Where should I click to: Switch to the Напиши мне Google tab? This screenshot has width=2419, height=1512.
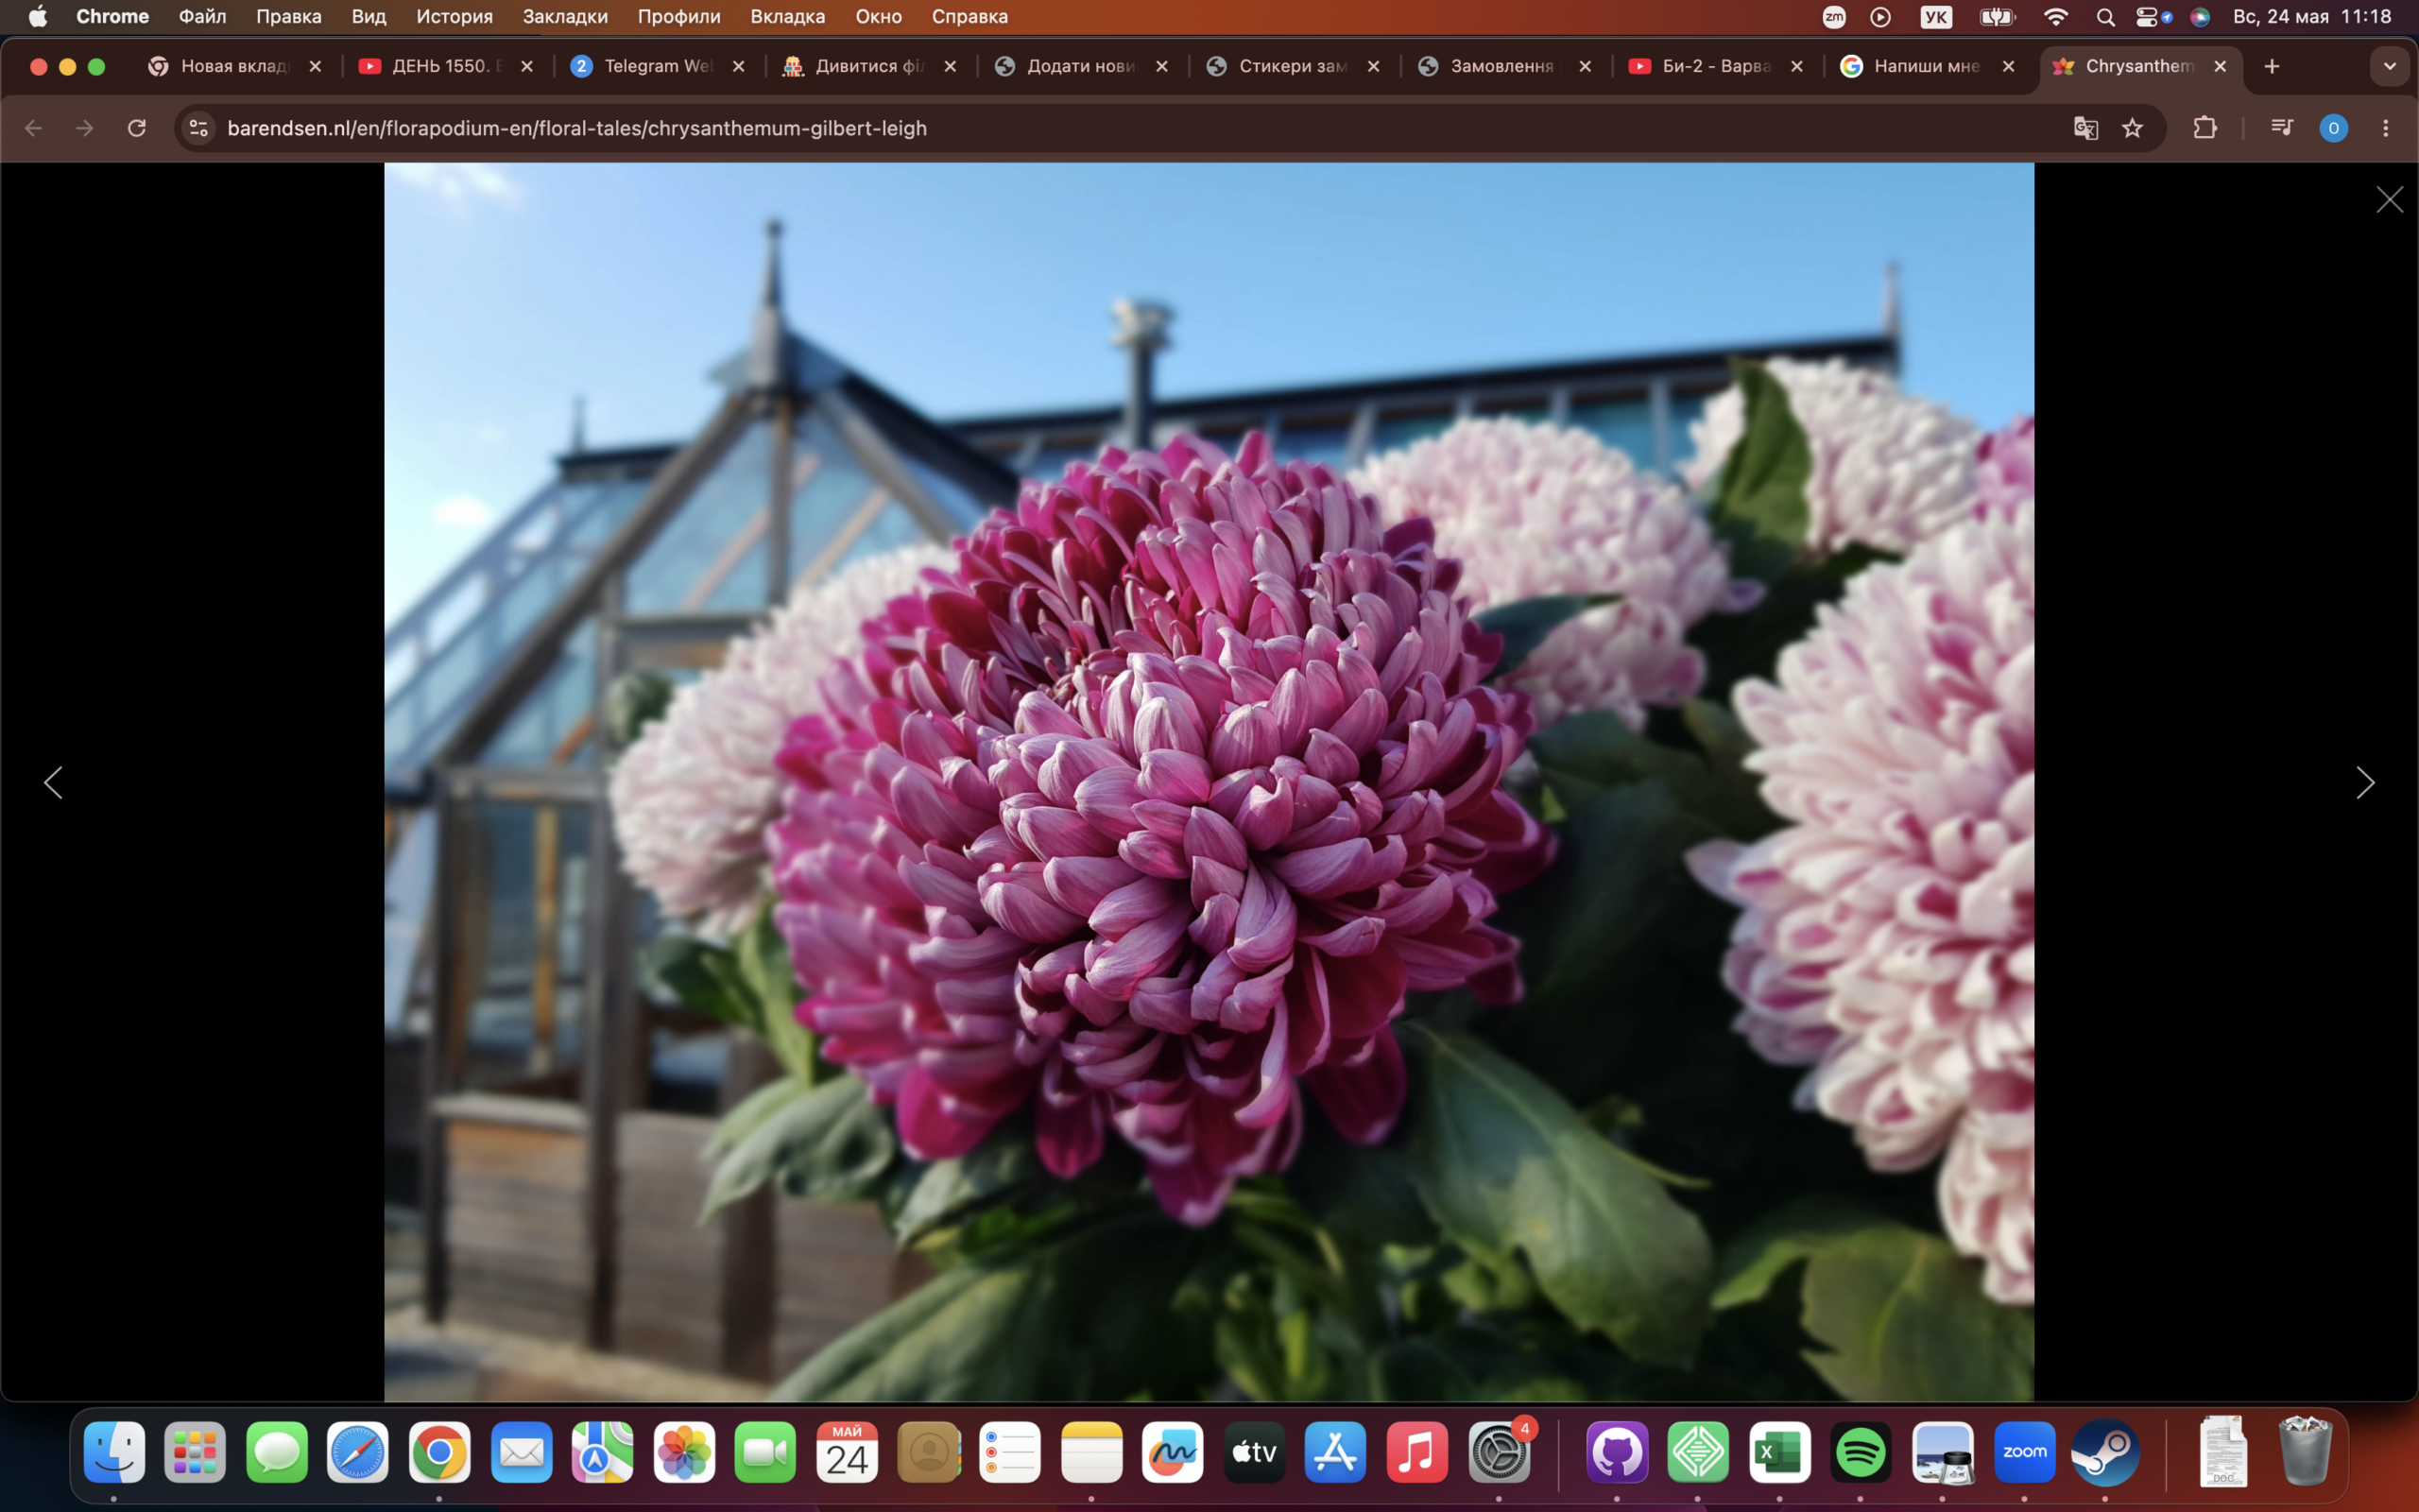click(x=1929, y=66)
